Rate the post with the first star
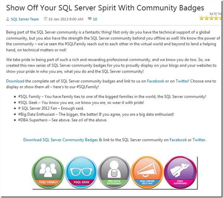Viewport: 223px width, 198px height. 201,18
